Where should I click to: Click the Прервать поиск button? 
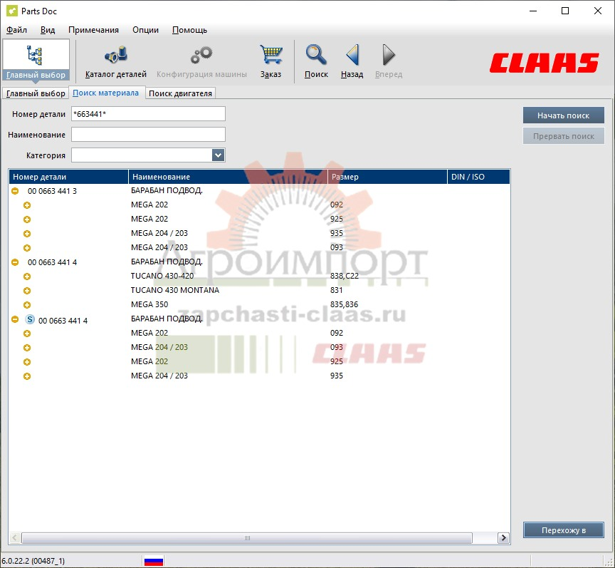(x=563, y=136)
